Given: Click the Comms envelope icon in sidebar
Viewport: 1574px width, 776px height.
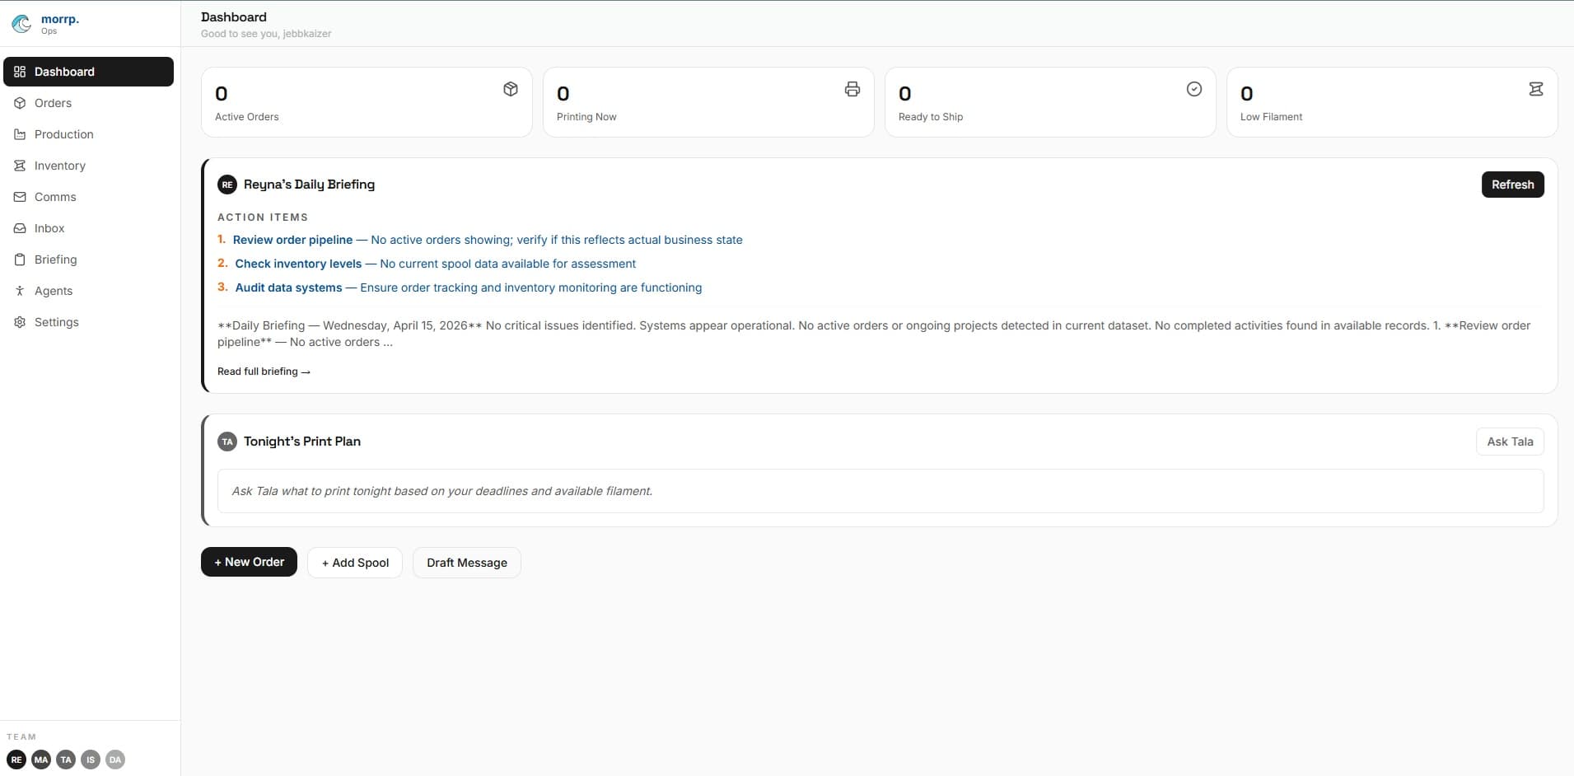Looking at the screenshot, I should tap(20, 197).
